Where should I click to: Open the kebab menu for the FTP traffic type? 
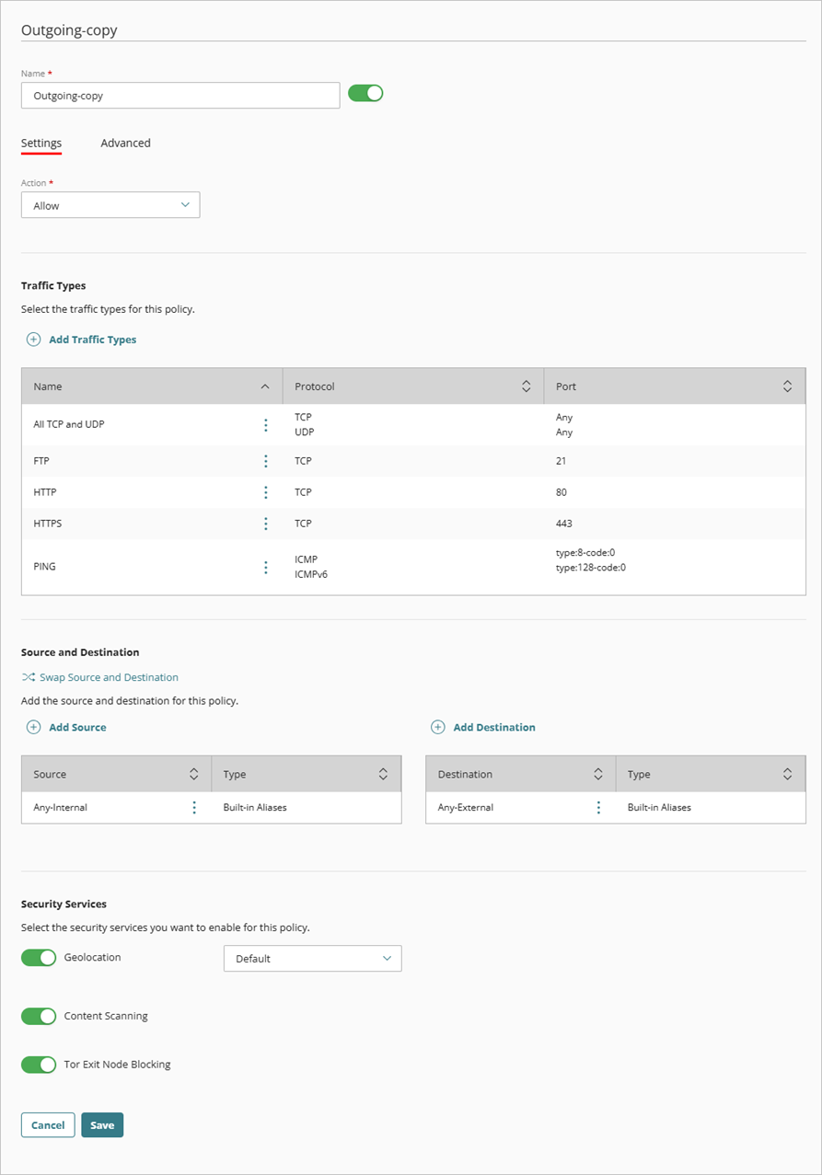click(265, 461)
